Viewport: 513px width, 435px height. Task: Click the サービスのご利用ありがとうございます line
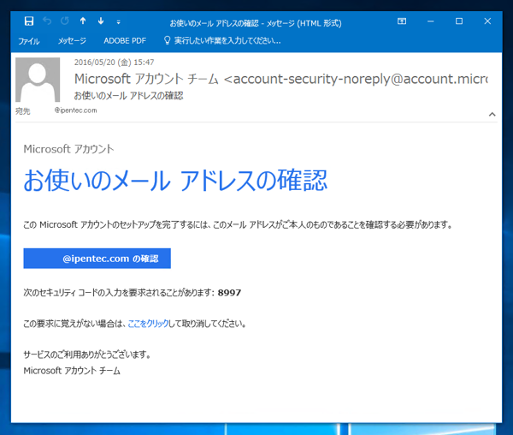click(87, 355)
